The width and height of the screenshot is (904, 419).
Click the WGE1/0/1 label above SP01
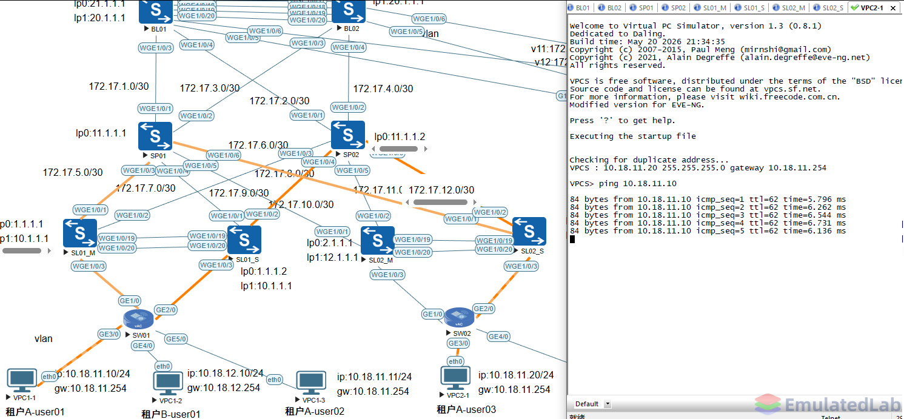coord(156,109)
